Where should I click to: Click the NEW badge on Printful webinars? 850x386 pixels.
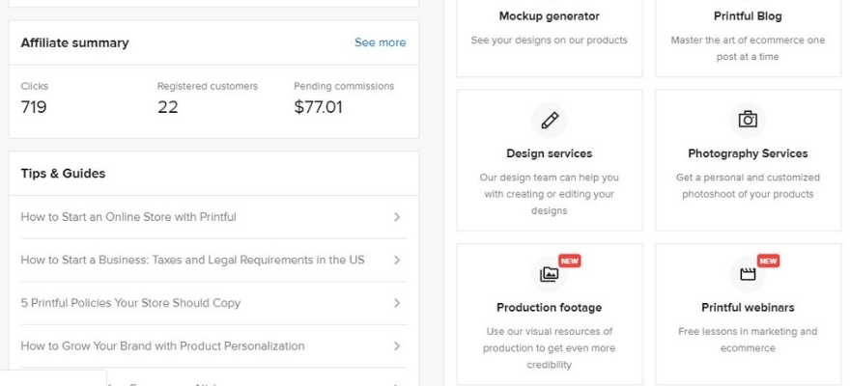pos(768,261)
